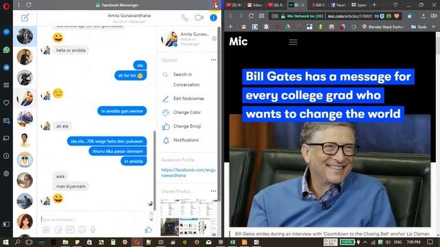
Task: Add bookmark with plus on bookmarks bar
Action: [x=230, y=27]
